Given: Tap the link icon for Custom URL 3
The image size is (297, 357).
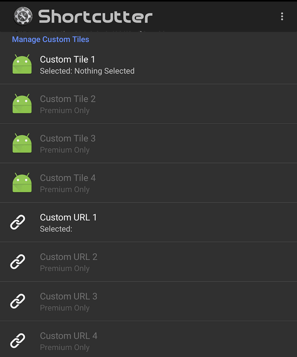Looking at the screenshot, I should pyautogui.click(x=17, y=301).
